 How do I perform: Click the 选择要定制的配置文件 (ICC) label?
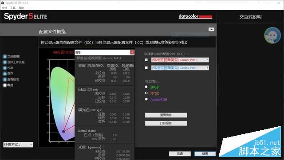tap(166, 54)
